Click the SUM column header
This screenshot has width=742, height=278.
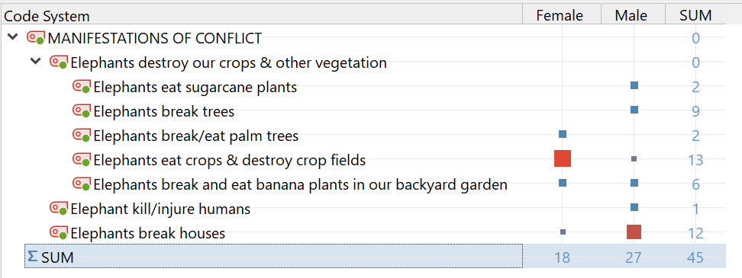[x=695, y=15]
